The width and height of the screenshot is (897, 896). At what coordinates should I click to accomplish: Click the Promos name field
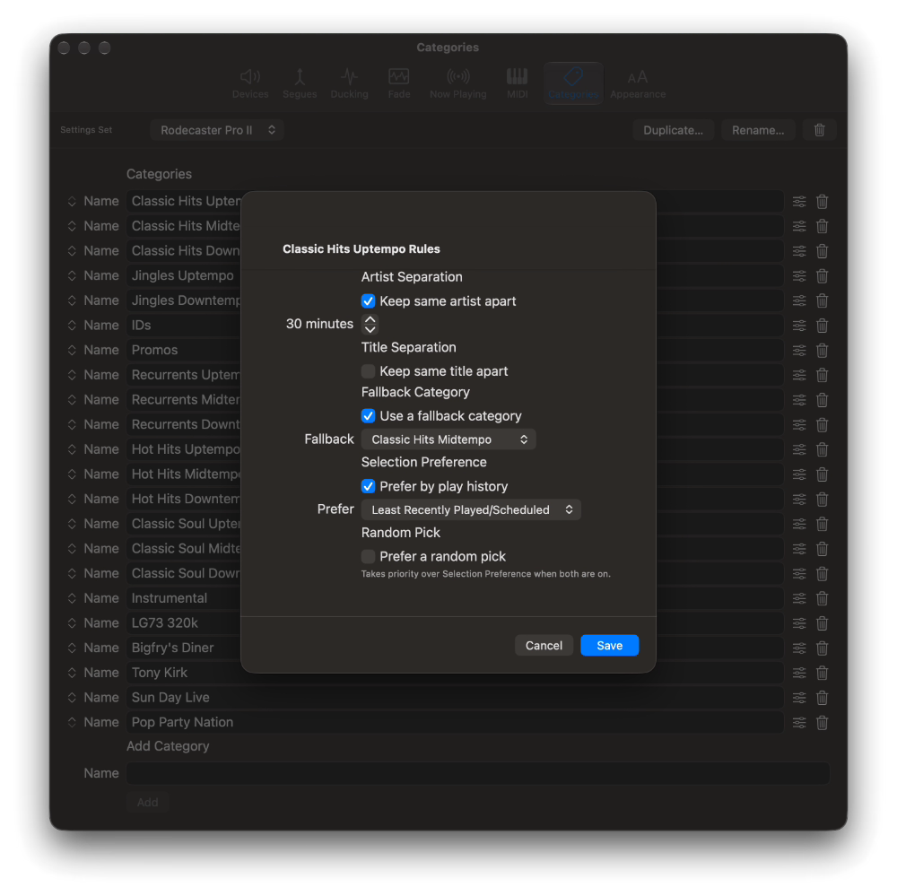455,350
